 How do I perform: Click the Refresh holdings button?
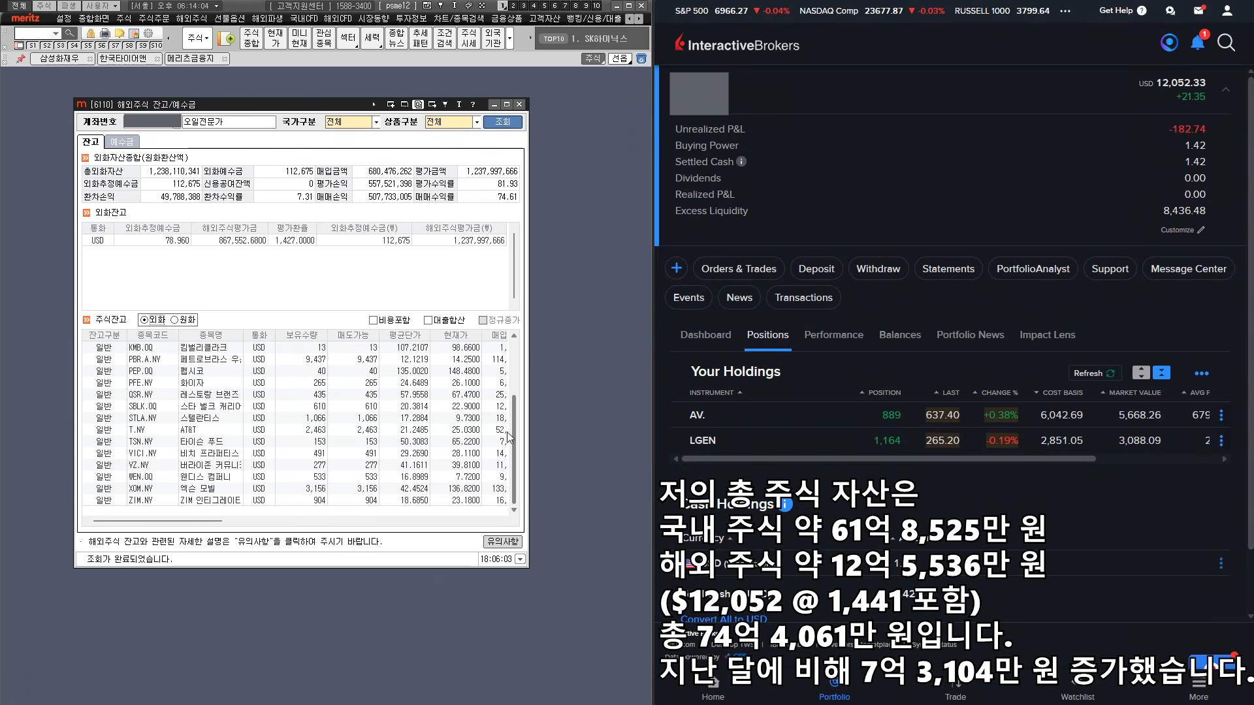(x=1094, y=373)
